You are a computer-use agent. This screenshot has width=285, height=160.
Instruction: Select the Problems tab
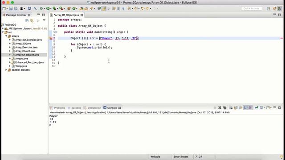57,108
